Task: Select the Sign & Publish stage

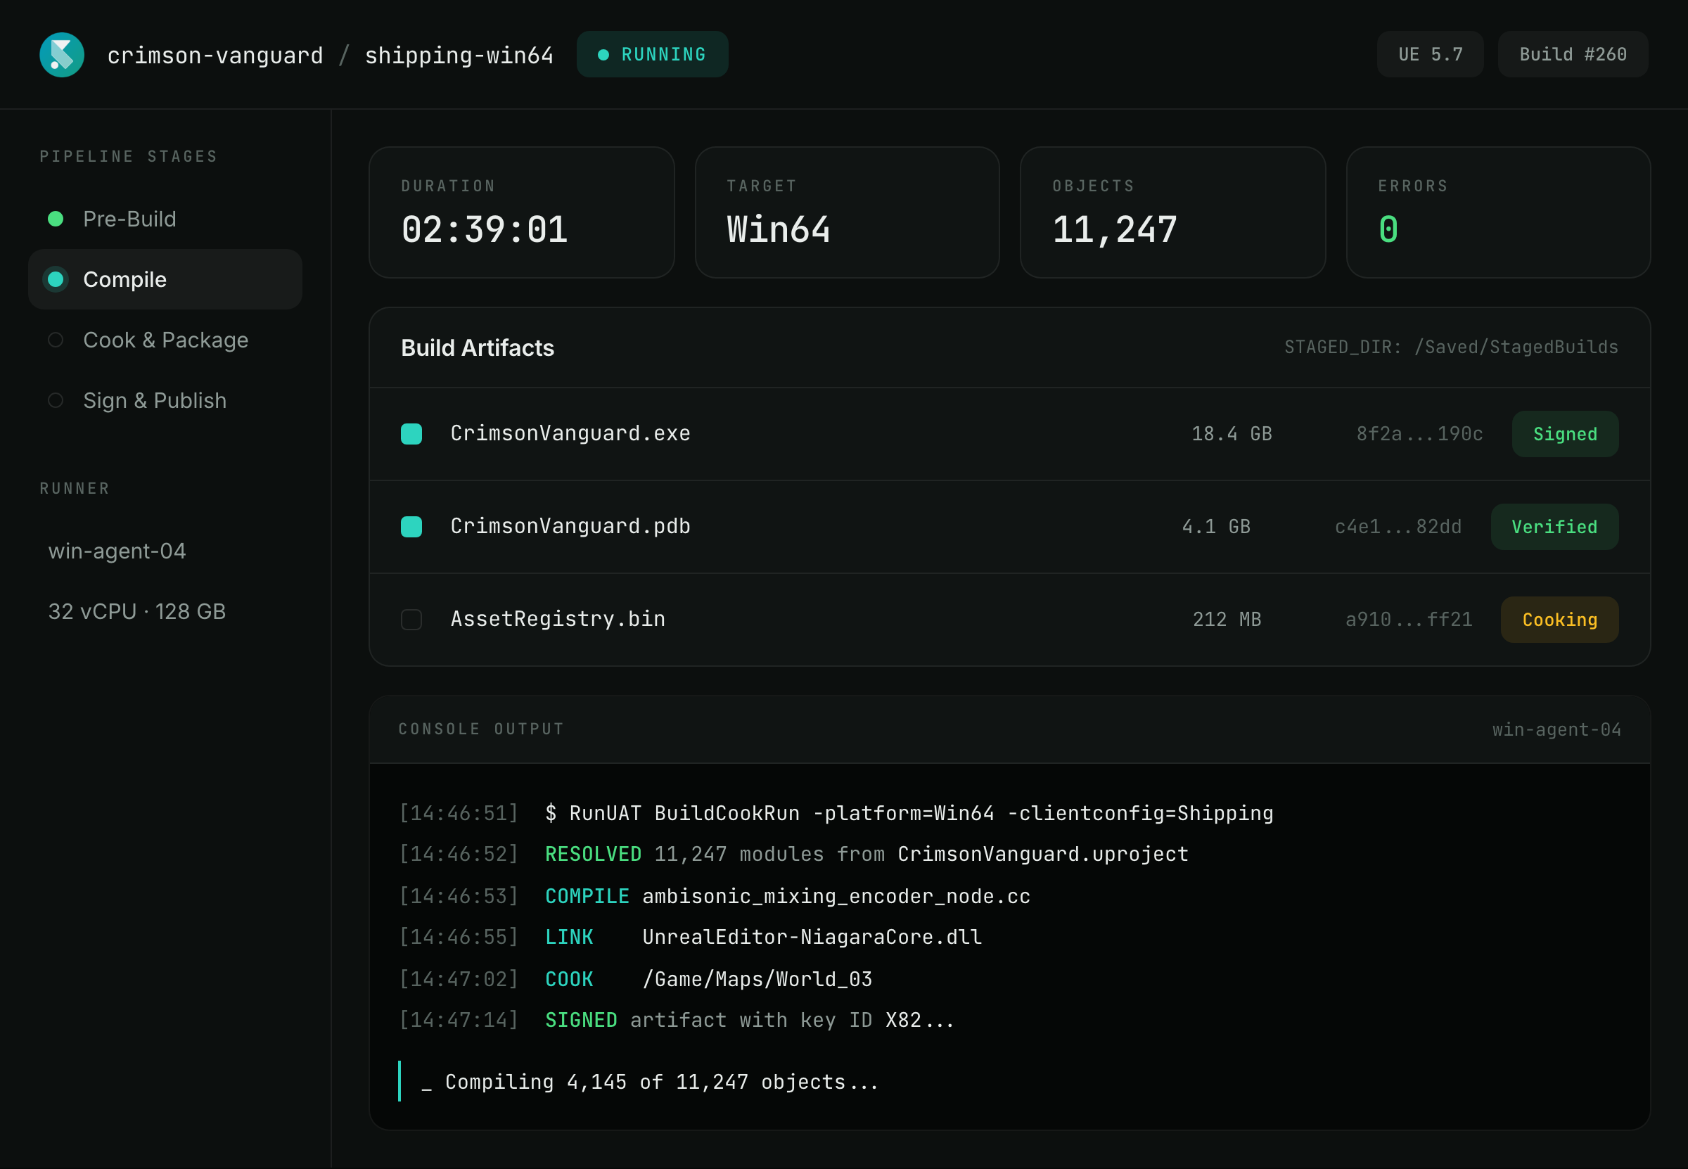Action: (165, 401)
